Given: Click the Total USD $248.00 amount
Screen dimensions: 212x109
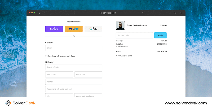Looking at the screenshot, I should tap(162, 51).
